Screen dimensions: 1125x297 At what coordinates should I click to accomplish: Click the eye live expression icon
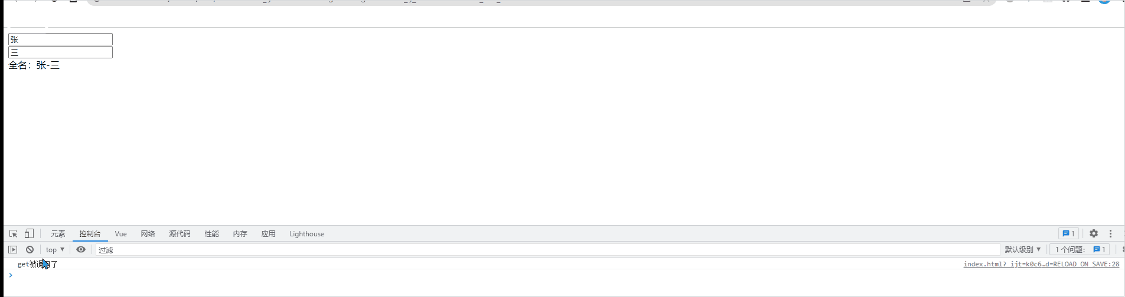(81, 250)
